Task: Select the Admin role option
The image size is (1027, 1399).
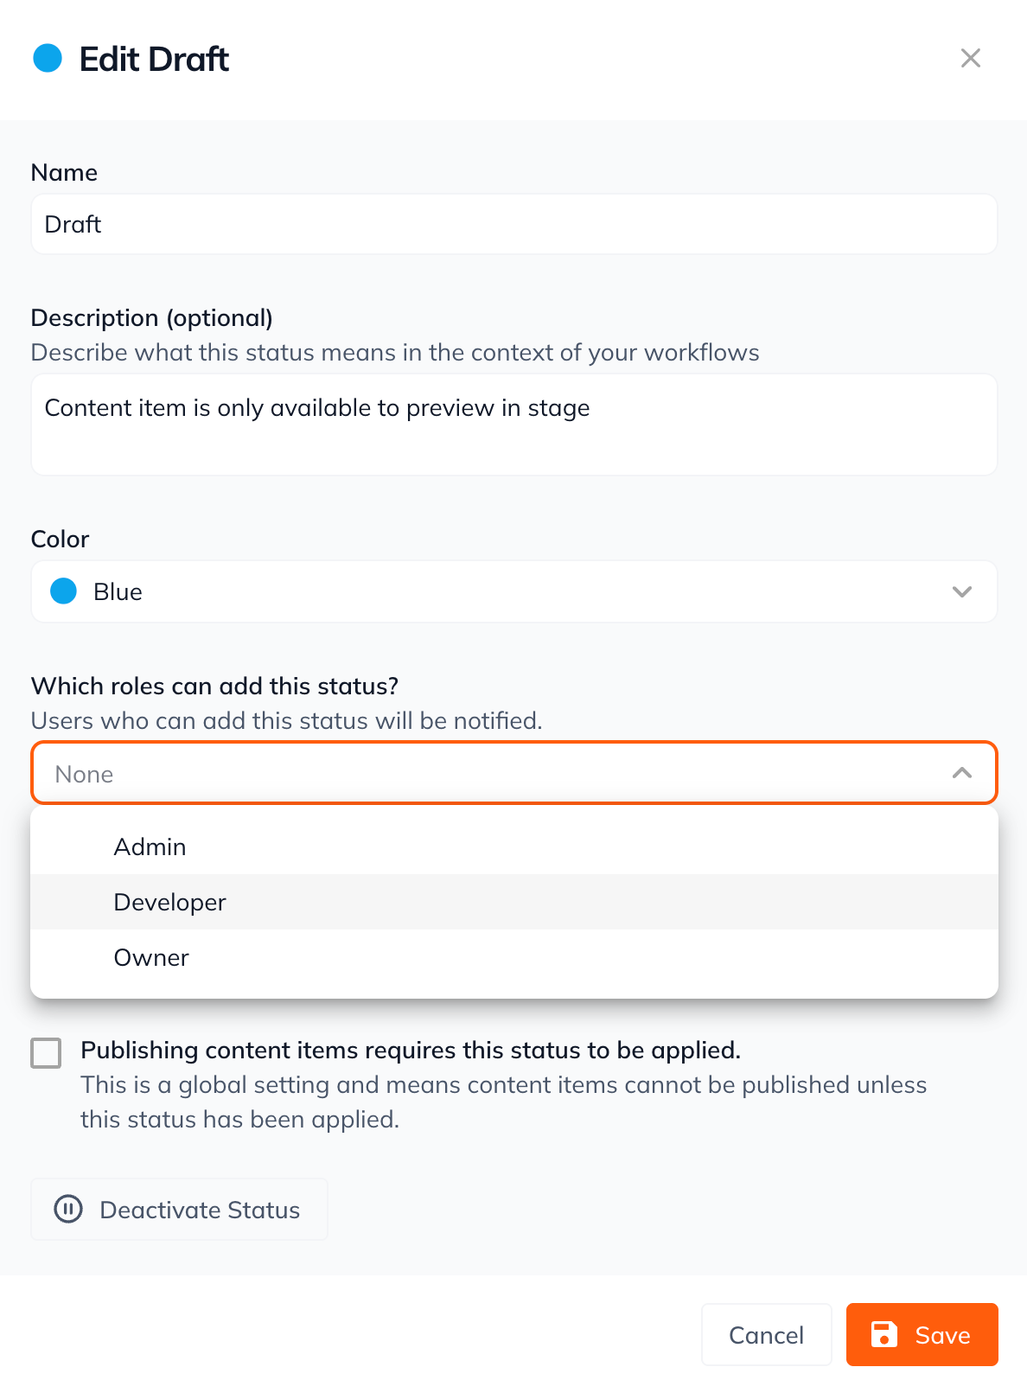Action: coord(150,846)
